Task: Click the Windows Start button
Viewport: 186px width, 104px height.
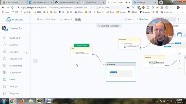Action: pos(4,101)
